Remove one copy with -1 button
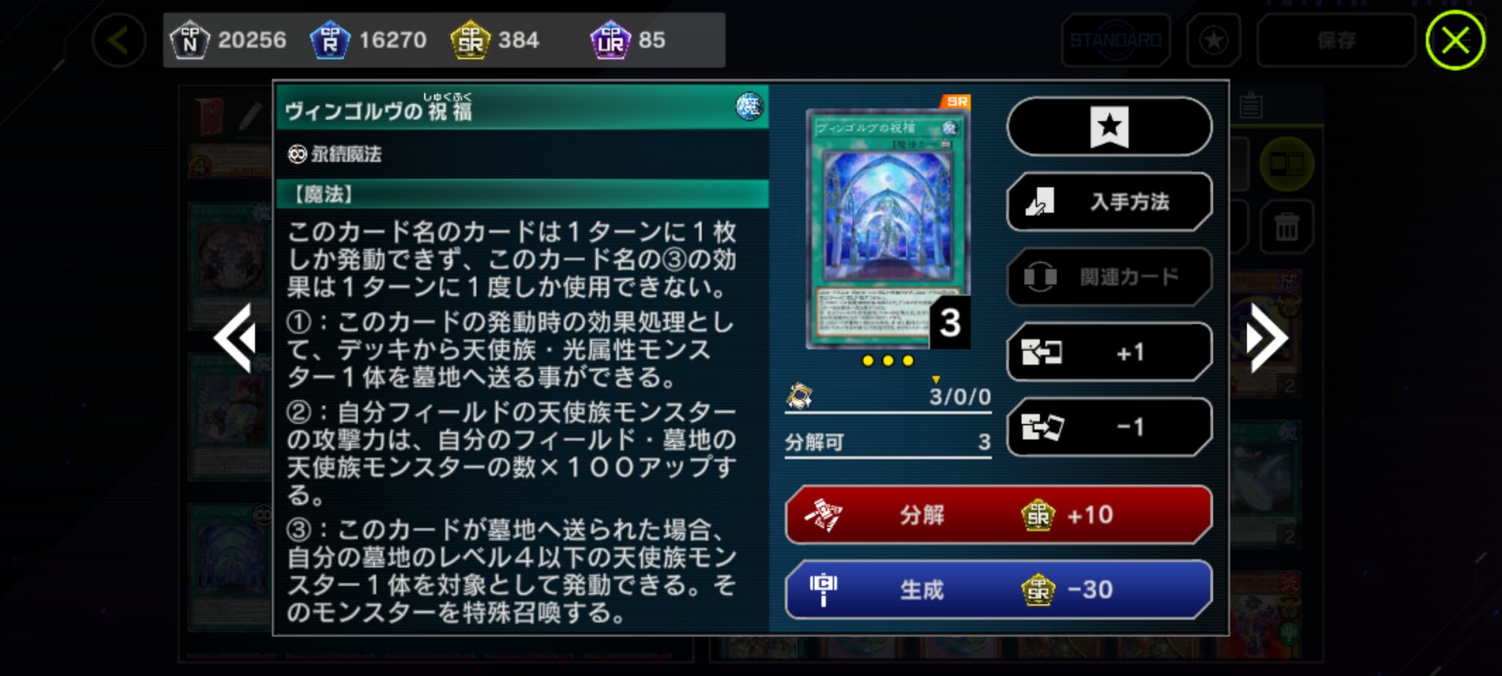The image size is (1502, 676). point(1109,427)
